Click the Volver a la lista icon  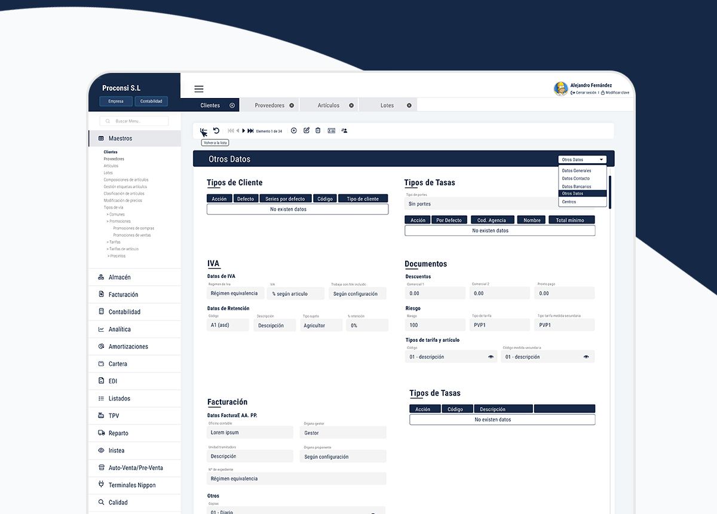pyautogui.click(x=204, y=131)
